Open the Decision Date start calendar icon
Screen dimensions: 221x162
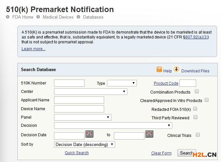click(x=89, y=134)
